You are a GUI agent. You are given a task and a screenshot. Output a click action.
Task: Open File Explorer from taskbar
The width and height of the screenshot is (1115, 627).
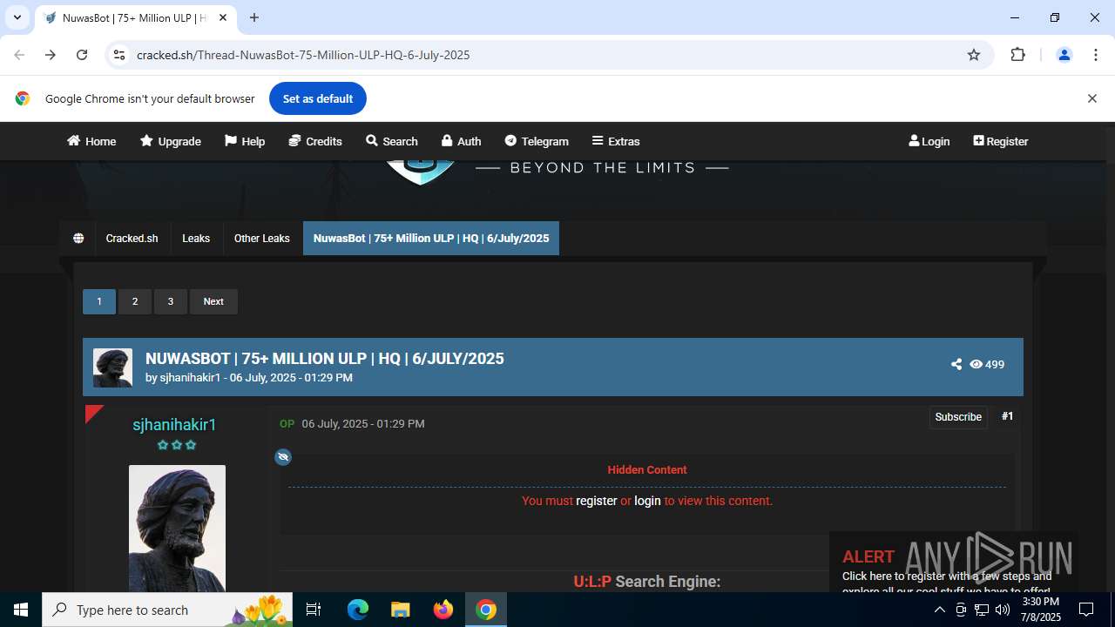point(401,610)
